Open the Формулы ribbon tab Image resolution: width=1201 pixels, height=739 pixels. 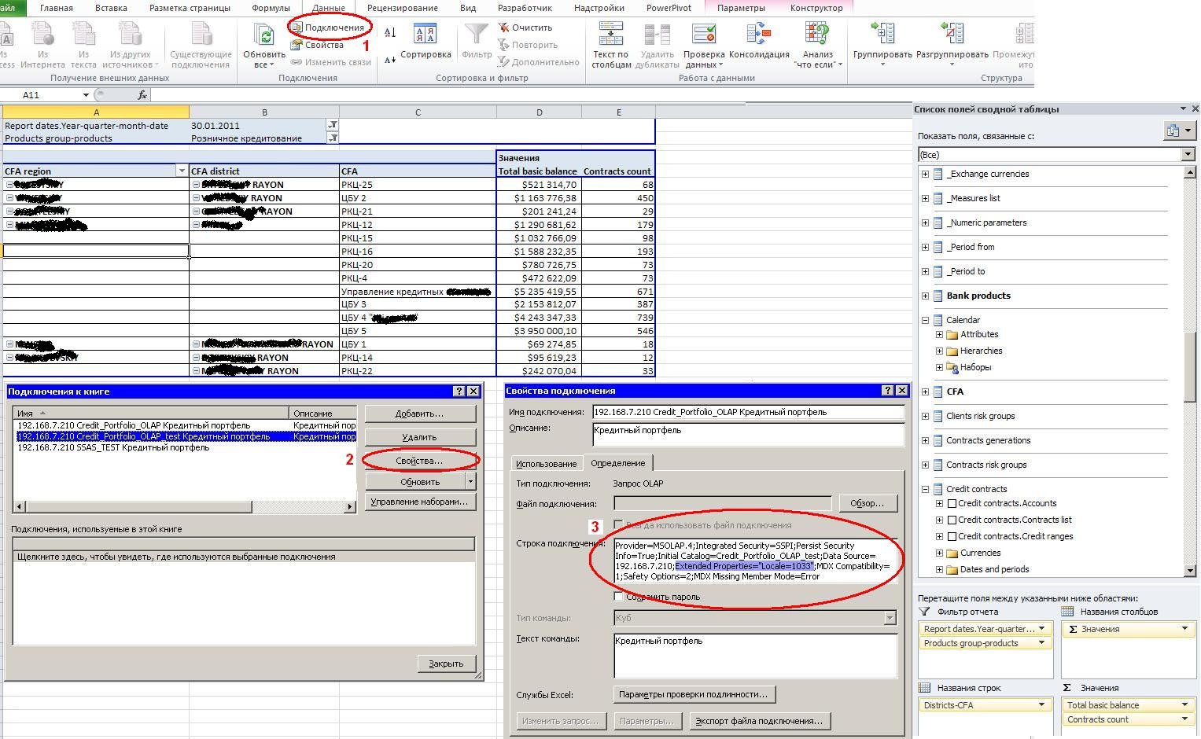tap(271, 8)
